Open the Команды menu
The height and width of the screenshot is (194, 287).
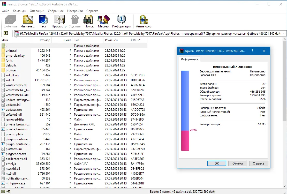point(19,11)
